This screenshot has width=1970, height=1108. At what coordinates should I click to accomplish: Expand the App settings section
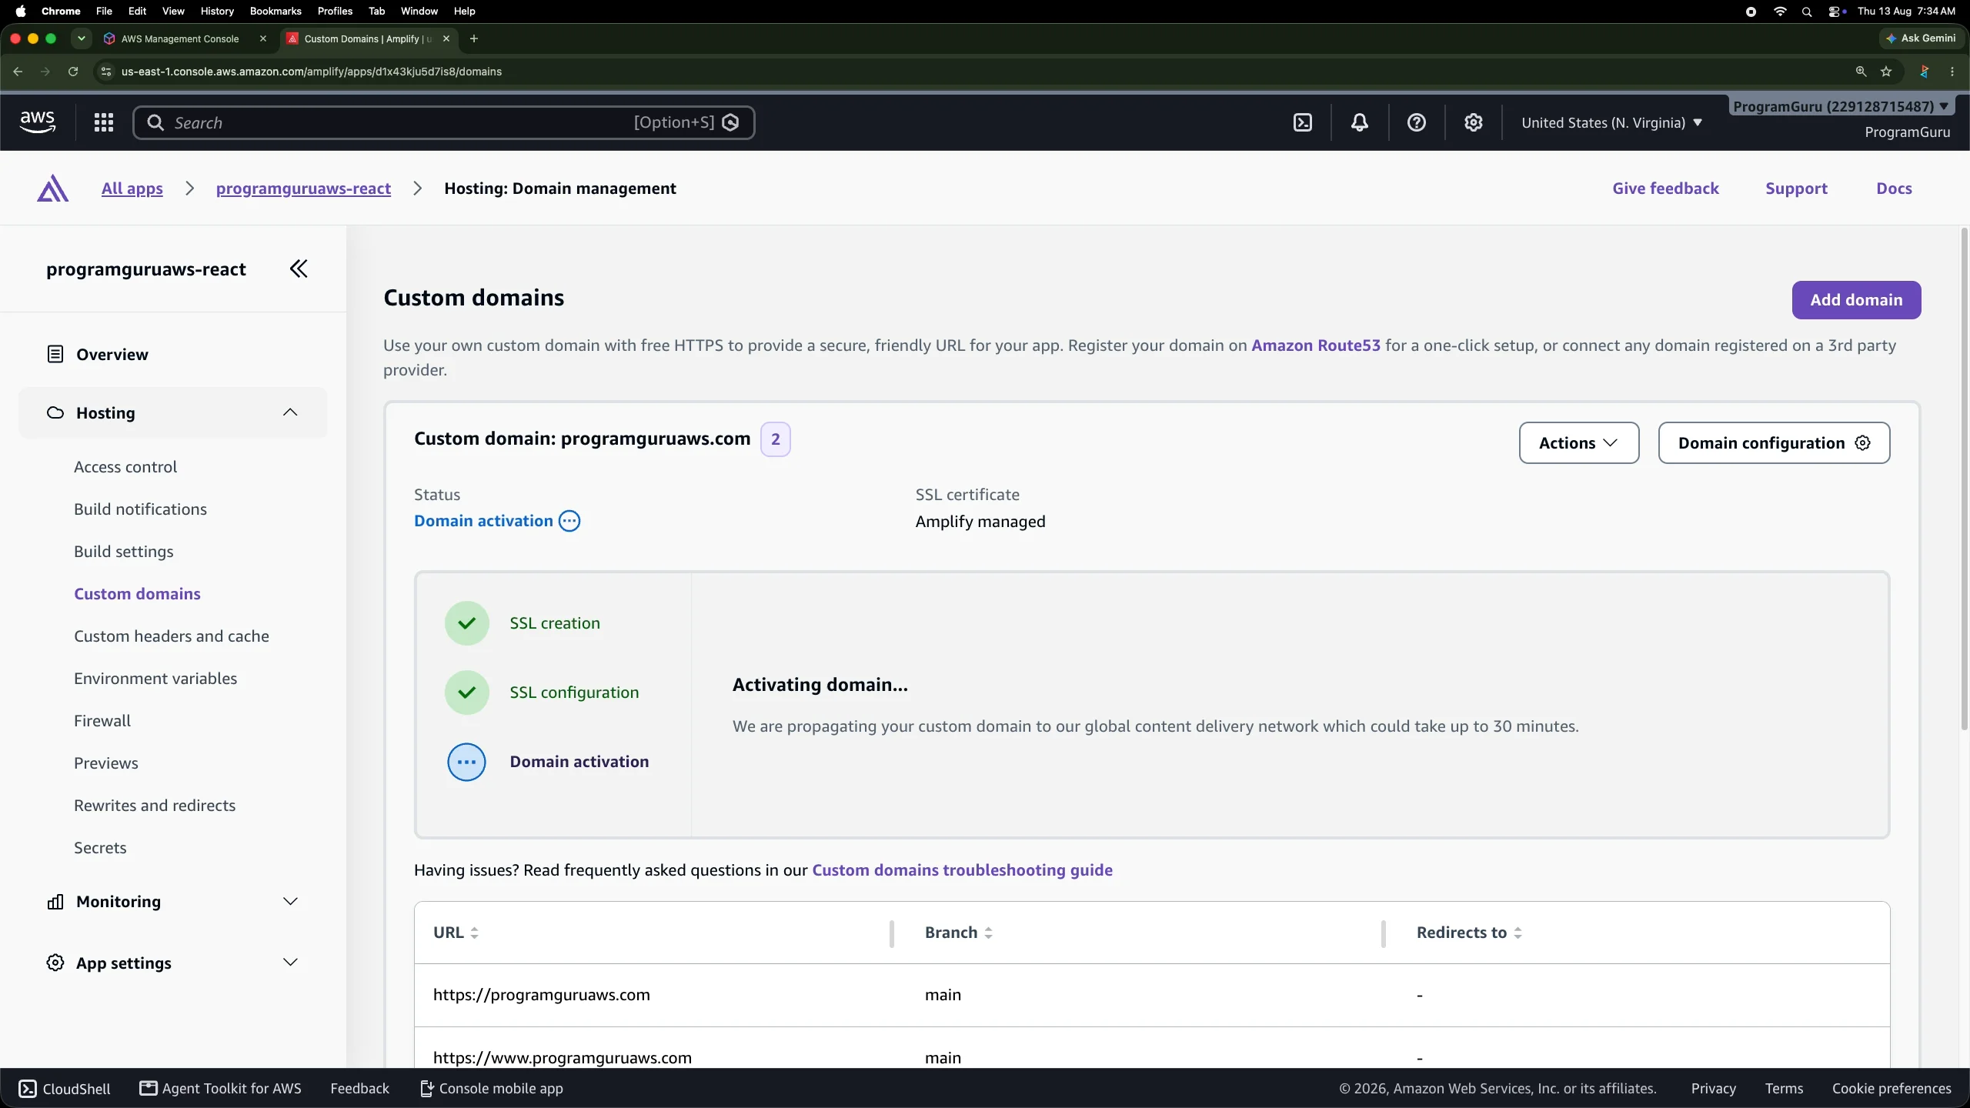click(x=290, y=963)
